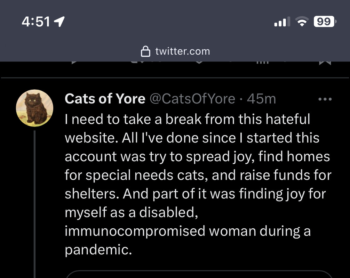Bookmark the previous tweet via bookmark icon
Image resolution: width=350 pixels, height=278 pixels.
(x=325, y=63)
